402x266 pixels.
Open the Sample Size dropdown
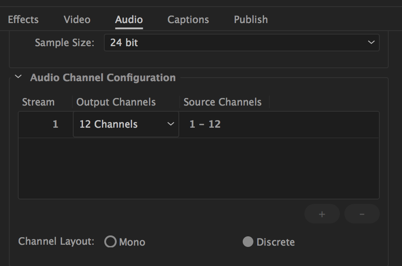point(241,43)
